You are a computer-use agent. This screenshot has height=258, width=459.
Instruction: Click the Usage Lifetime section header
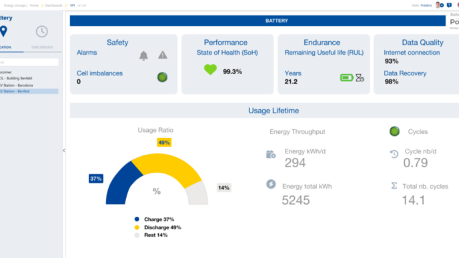274,111
